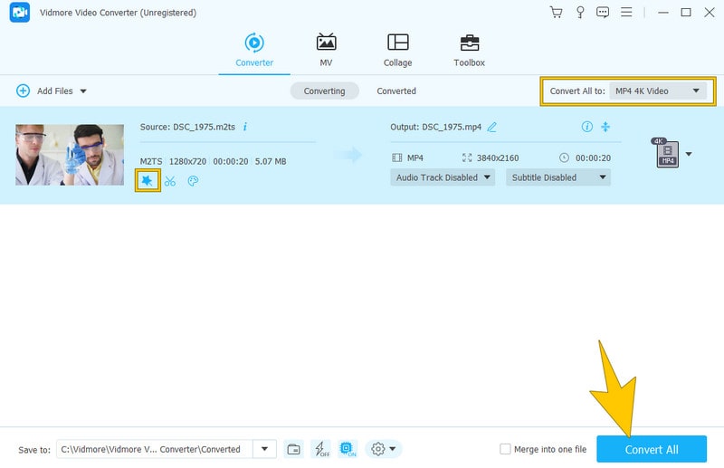
Task: Open the Cut scissors tool
Action: pos(170,181)
